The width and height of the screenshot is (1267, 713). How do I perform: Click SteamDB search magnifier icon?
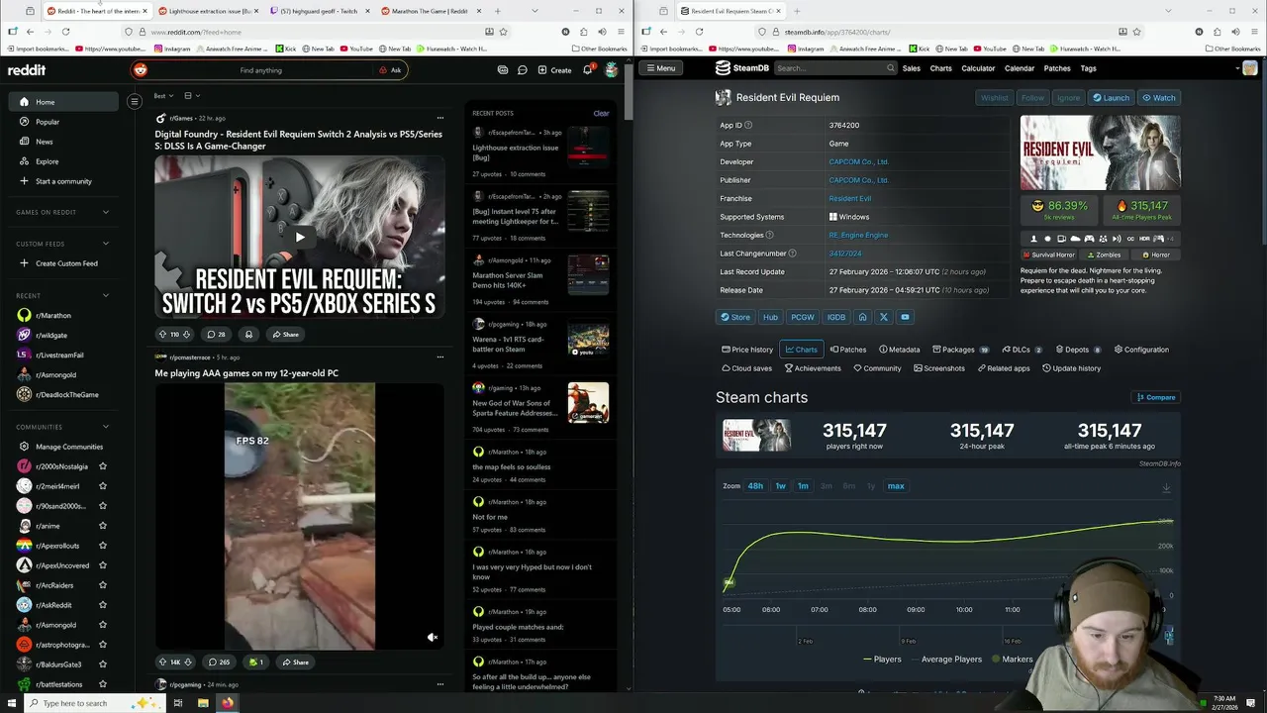pyautogui.click(x=891, y=68)
